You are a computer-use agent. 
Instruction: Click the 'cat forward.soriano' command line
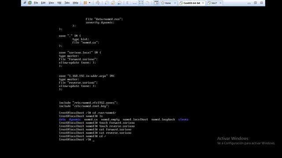click(95, 129)
